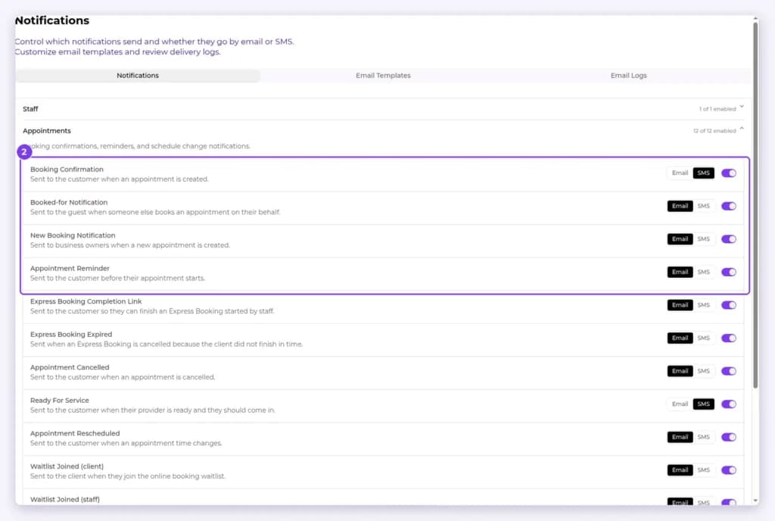Open the Email Logs tab
The height and width of the screenshot is (521, 775).
point(628,76)
